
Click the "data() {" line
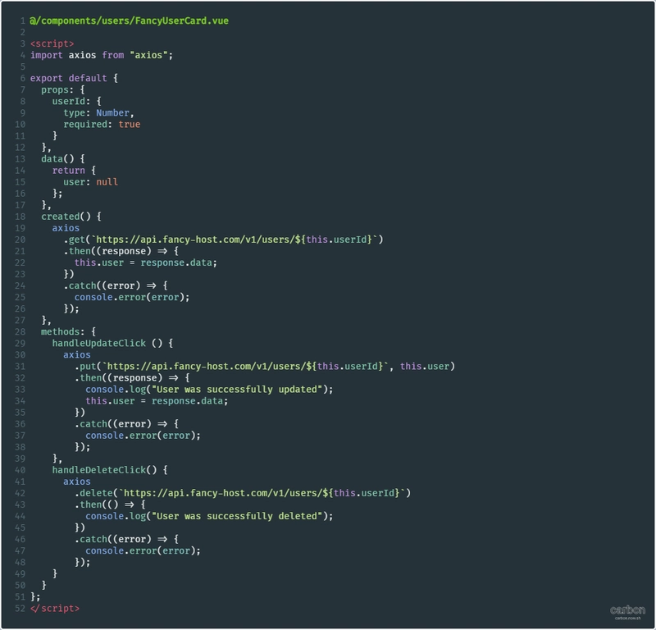pos(63,159)
